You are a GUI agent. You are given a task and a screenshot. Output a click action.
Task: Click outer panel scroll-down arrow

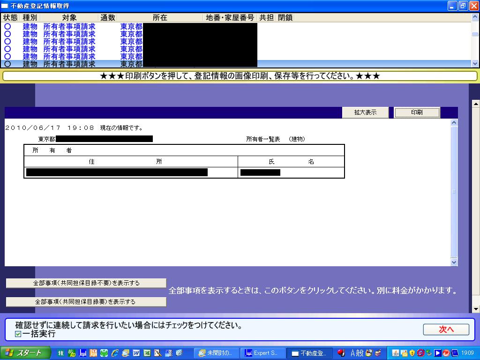click(476, 309)
